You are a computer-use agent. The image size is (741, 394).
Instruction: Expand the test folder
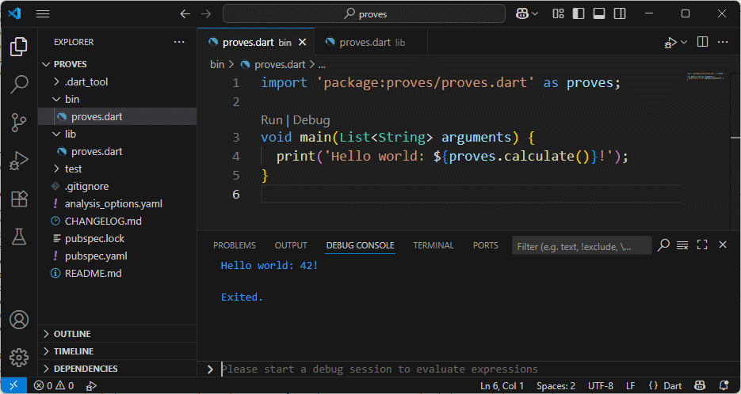click(116, 169)
